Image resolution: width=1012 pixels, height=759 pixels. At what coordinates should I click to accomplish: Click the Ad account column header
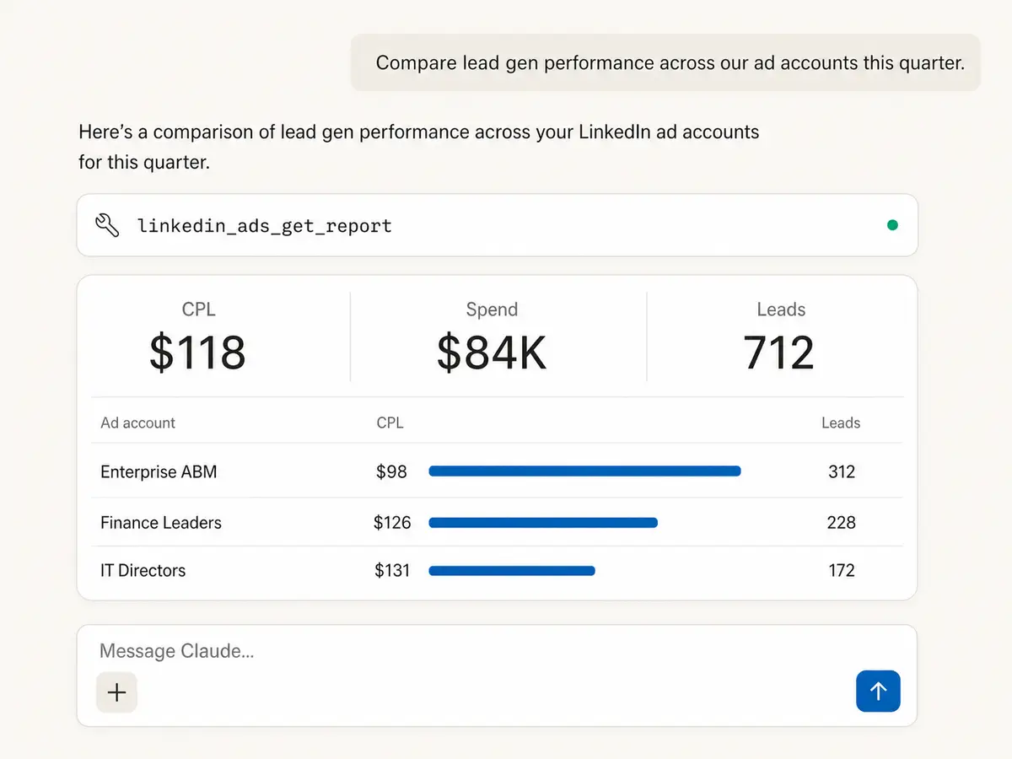pyautogui.click(x=137, y=423)
